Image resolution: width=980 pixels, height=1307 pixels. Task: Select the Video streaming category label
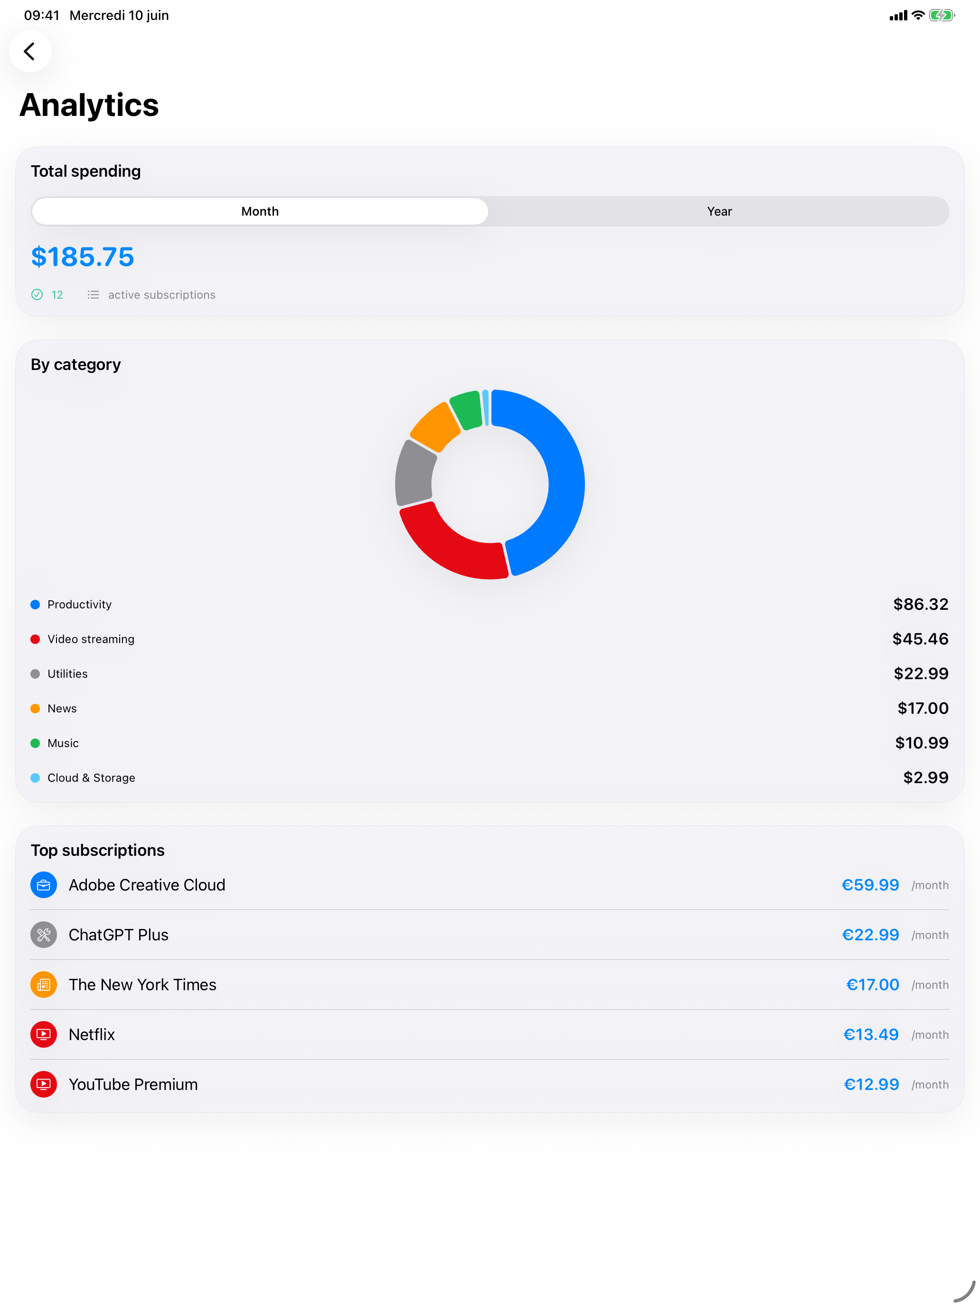[91, 639]
